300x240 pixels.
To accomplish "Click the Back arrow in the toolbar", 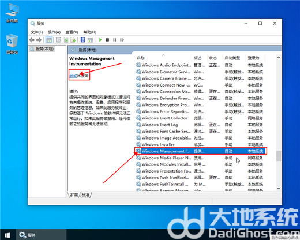I will point(32,40).
